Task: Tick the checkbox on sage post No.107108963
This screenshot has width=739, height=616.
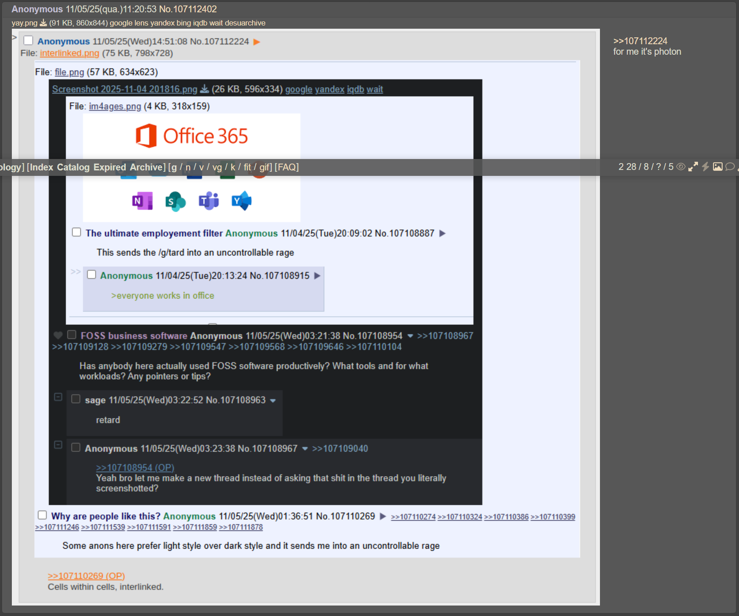Action: pyautogui.click(x=76, y=399)
